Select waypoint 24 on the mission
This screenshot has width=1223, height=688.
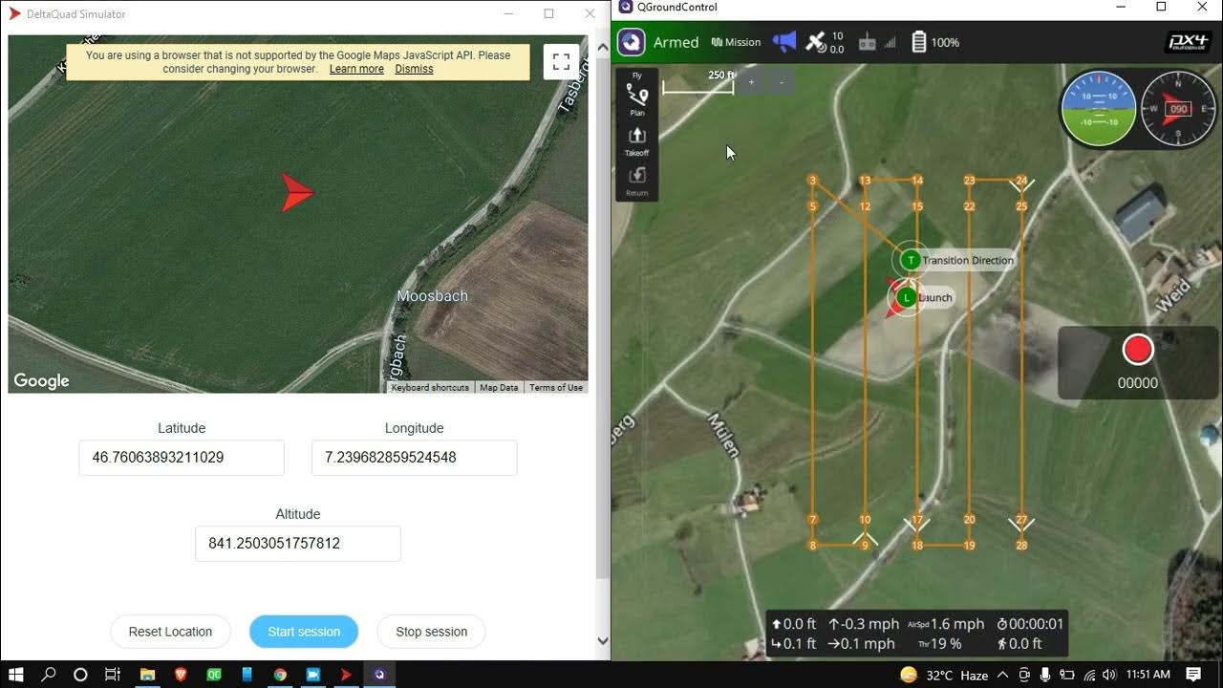pos(1021,181)
